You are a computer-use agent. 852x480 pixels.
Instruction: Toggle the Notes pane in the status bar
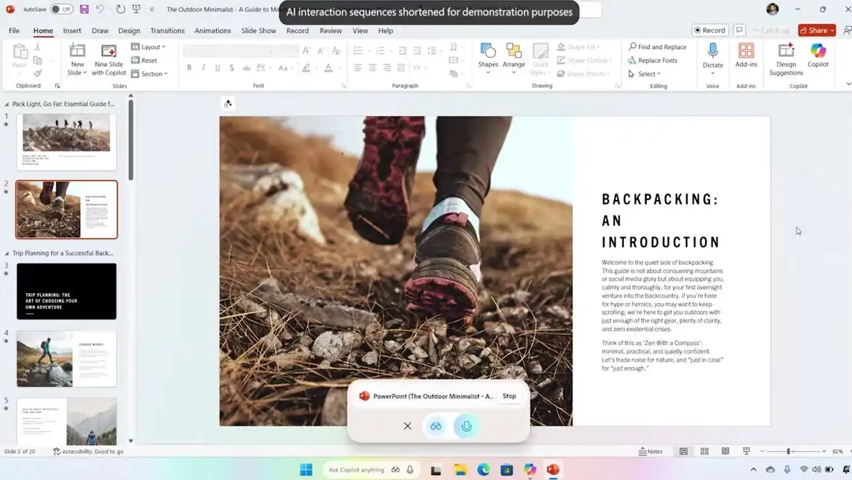tap(650, 452)
